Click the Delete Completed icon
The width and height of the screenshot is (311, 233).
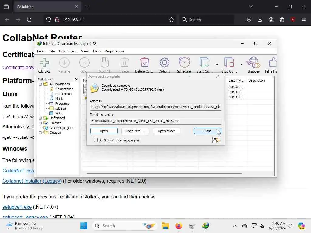point(144,65)
